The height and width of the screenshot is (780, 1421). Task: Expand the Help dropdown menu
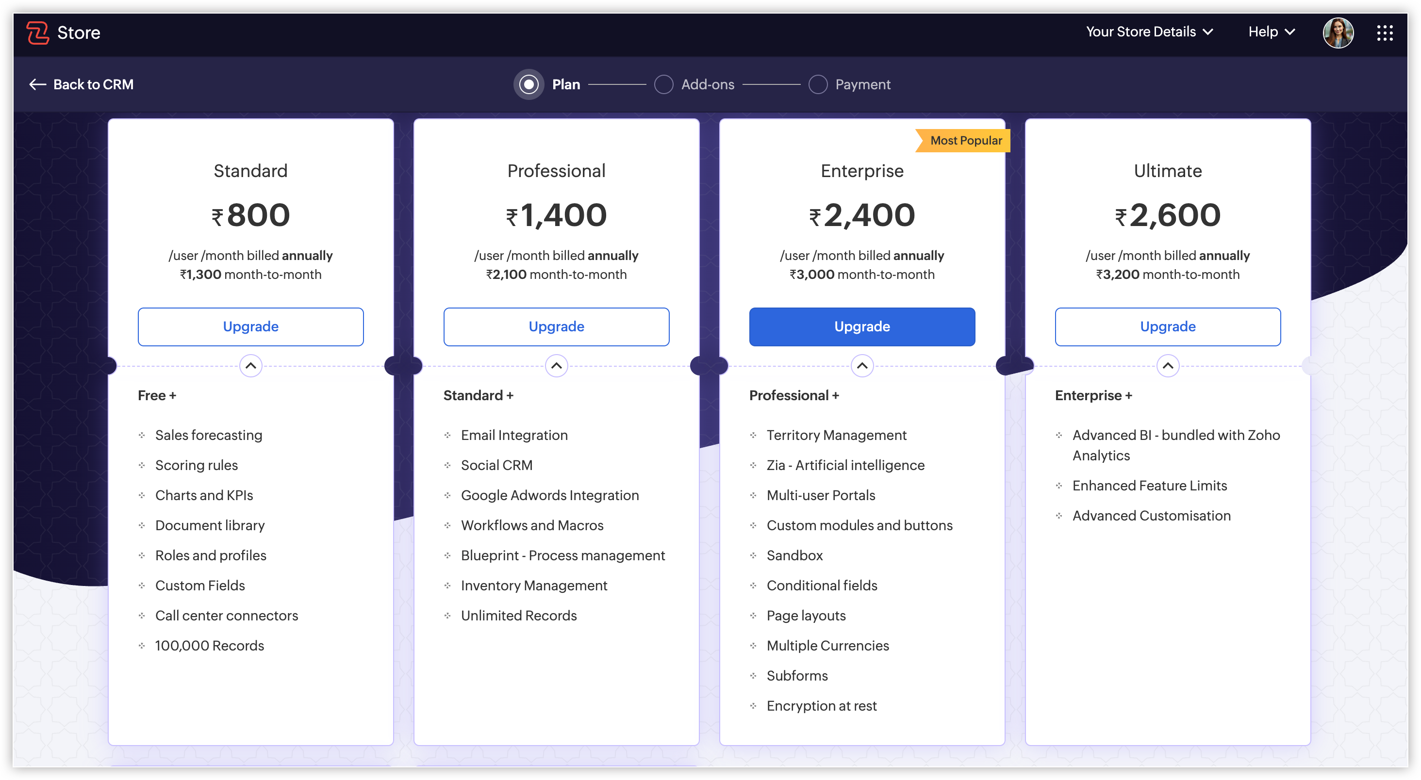click(1271, 32)
